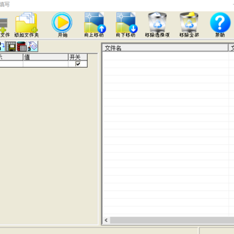The height and width of the screenshot is (234, 234).
Task: Click the 向下移动 (move down) icon
Action: click(x=127, y=23)
